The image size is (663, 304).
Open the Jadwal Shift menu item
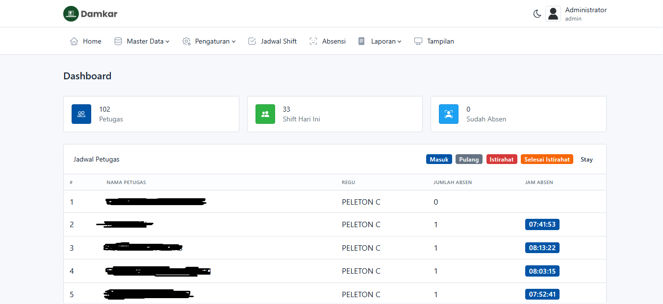(278, 42)
